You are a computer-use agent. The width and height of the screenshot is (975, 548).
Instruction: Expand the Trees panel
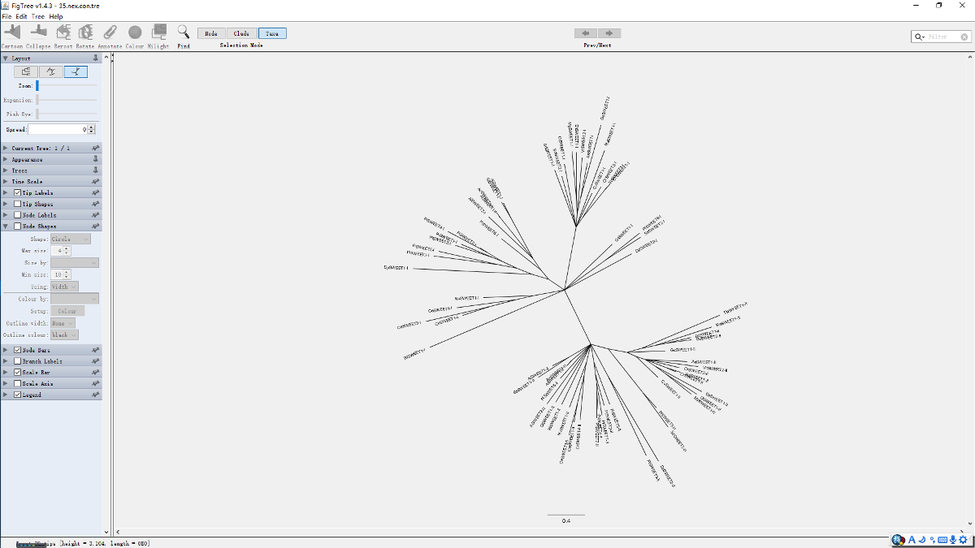click(6, 170)
